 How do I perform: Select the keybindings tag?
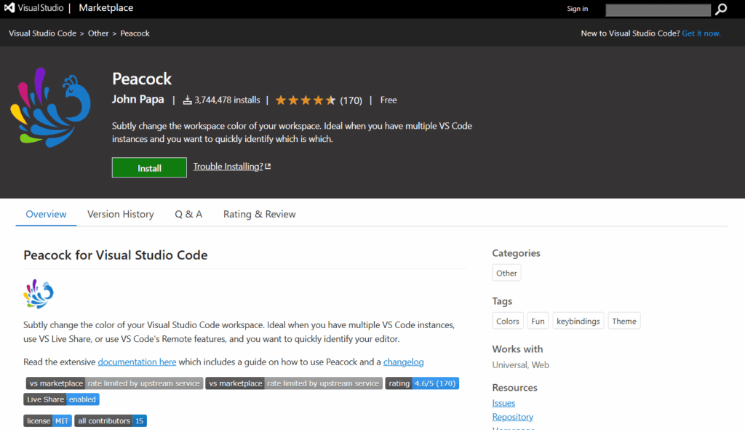578,321
